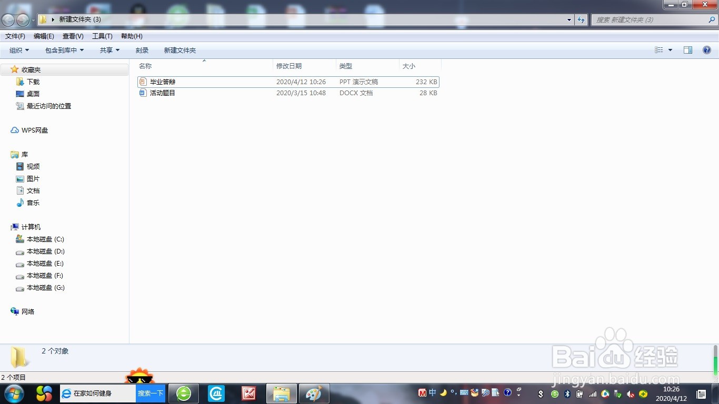Open the Paint app in the taskbar
Image resolution: width=719 pixels, height=404 pixels.
click(314, 393)
